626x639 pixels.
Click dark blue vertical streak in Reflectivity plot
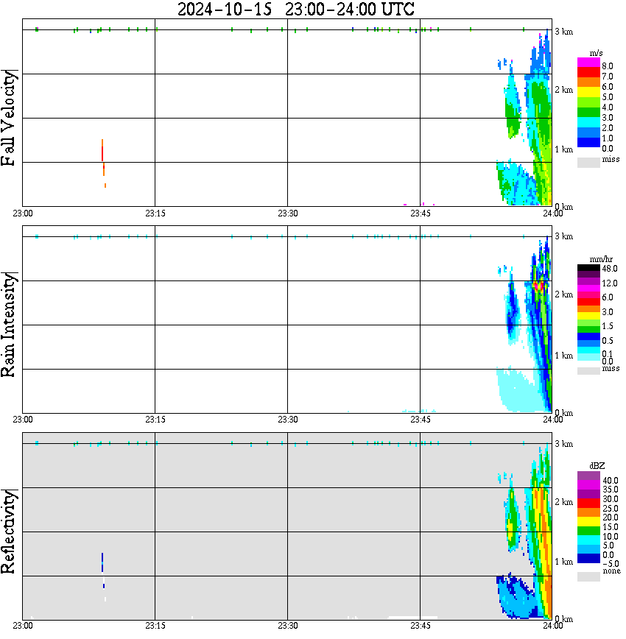102,562
